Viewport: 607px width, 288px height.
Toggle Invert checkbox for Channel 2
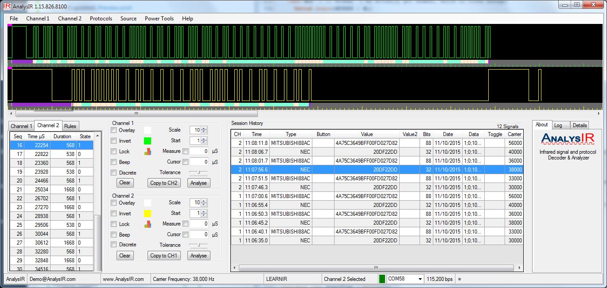click(x=114, y=214)
